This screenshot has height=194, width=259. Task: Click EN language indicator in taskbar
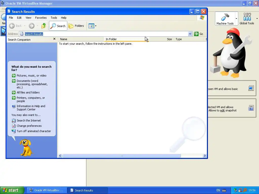point(218,190)
